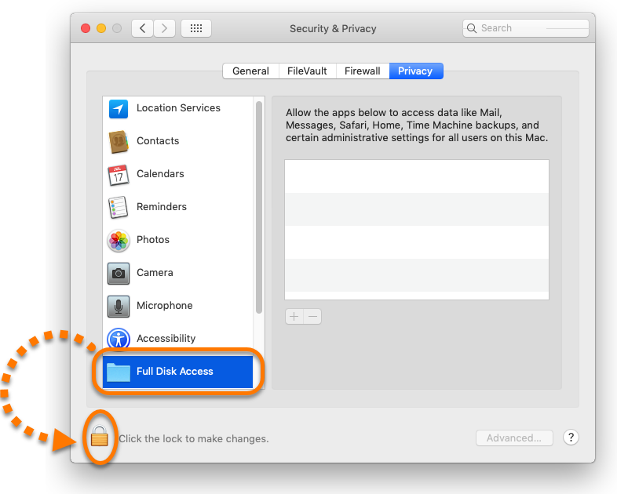Select the Full Disk Access item
Image resolution: width=617 pixels, height=494 pixels.
pos(178,372)
